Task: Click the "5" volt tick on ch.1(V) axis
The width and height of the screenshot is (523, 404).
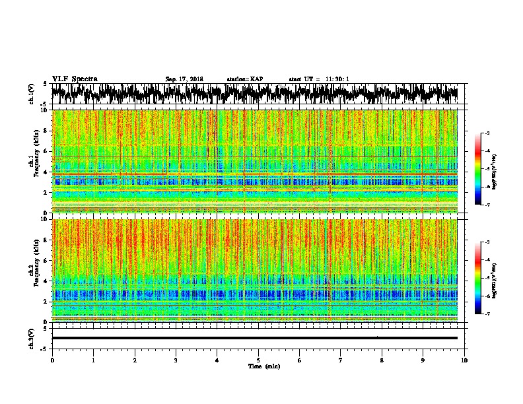Action: (46, 84)
